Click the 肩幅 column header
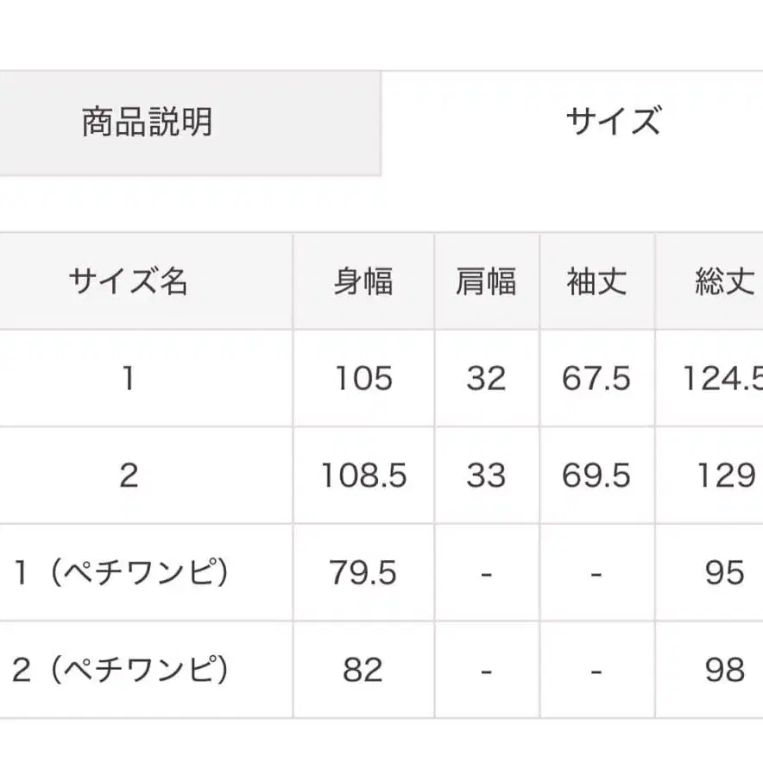Image resolution: width=763 pixels, height=763 pixels. (486, 282)
